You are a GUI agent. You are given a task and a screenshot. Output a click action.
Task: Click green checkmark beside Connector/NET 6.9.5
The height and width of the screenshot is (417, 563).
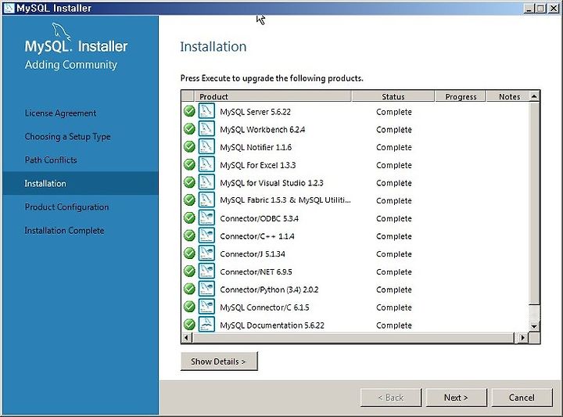[189, 271]
